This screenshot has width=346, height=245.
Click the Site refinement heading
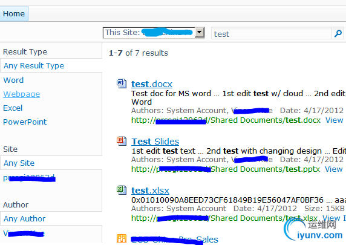(x=10, y=149)
